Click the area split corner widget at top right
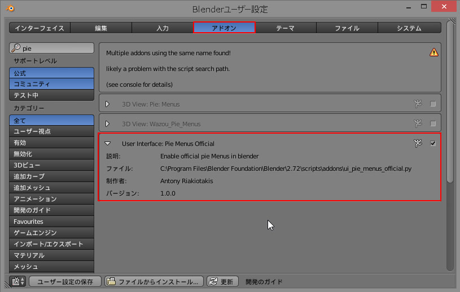Image resolution: width=460 pixels, height=292 pixels. (452, 21)
